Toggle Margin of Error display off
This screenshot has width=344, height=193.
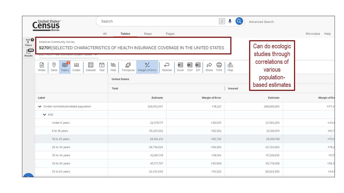(x=147, y=66)
